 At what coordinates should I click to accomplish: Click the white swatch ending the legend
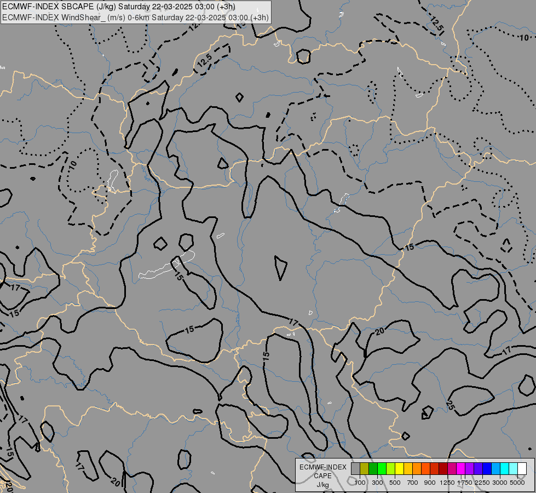[522, 469]
